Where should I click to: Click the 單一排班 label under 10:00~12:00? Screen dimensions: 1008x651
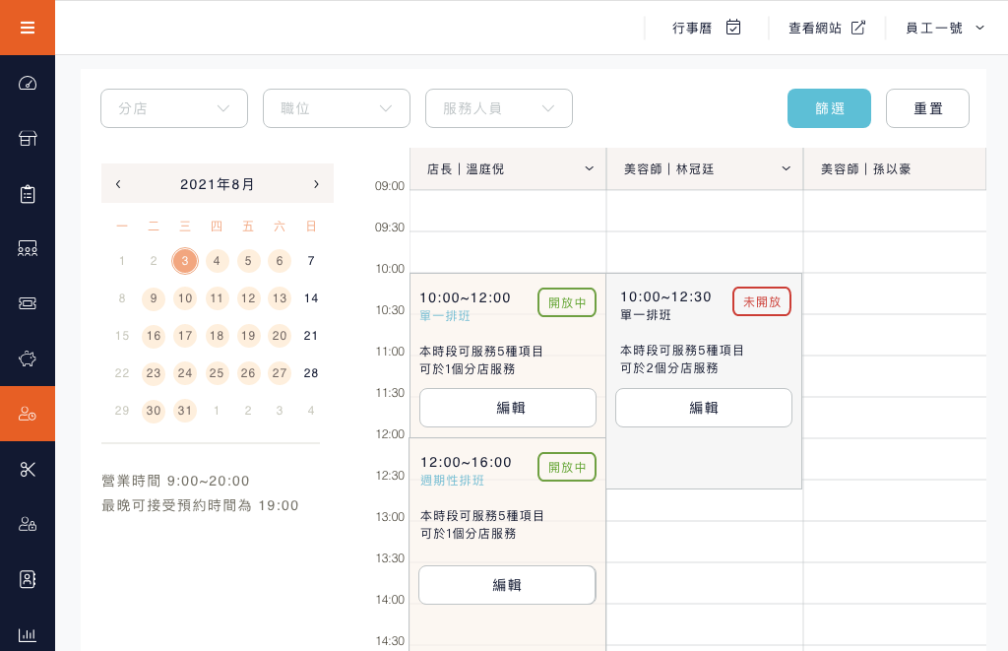pyautogui.click(x=445, y=315)
